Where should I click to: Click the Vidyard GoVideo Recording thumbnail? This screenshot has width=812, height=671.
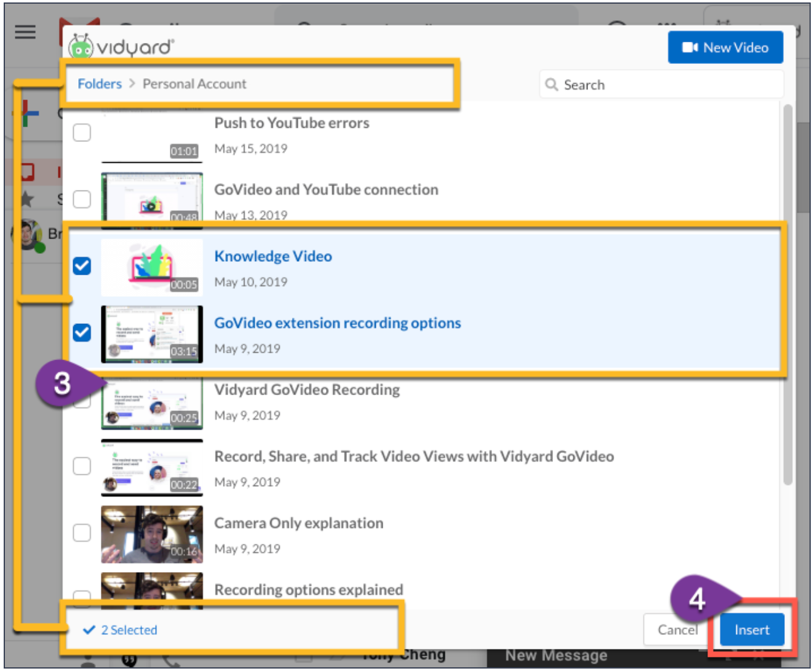tap(152, 402)
